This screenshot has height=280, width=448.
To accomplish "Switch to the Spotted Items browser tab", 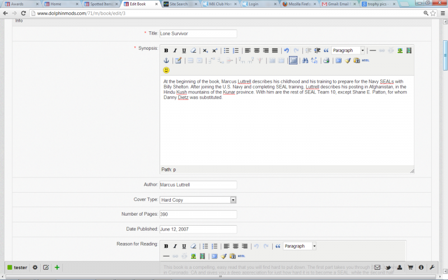I will coord(101,4).
